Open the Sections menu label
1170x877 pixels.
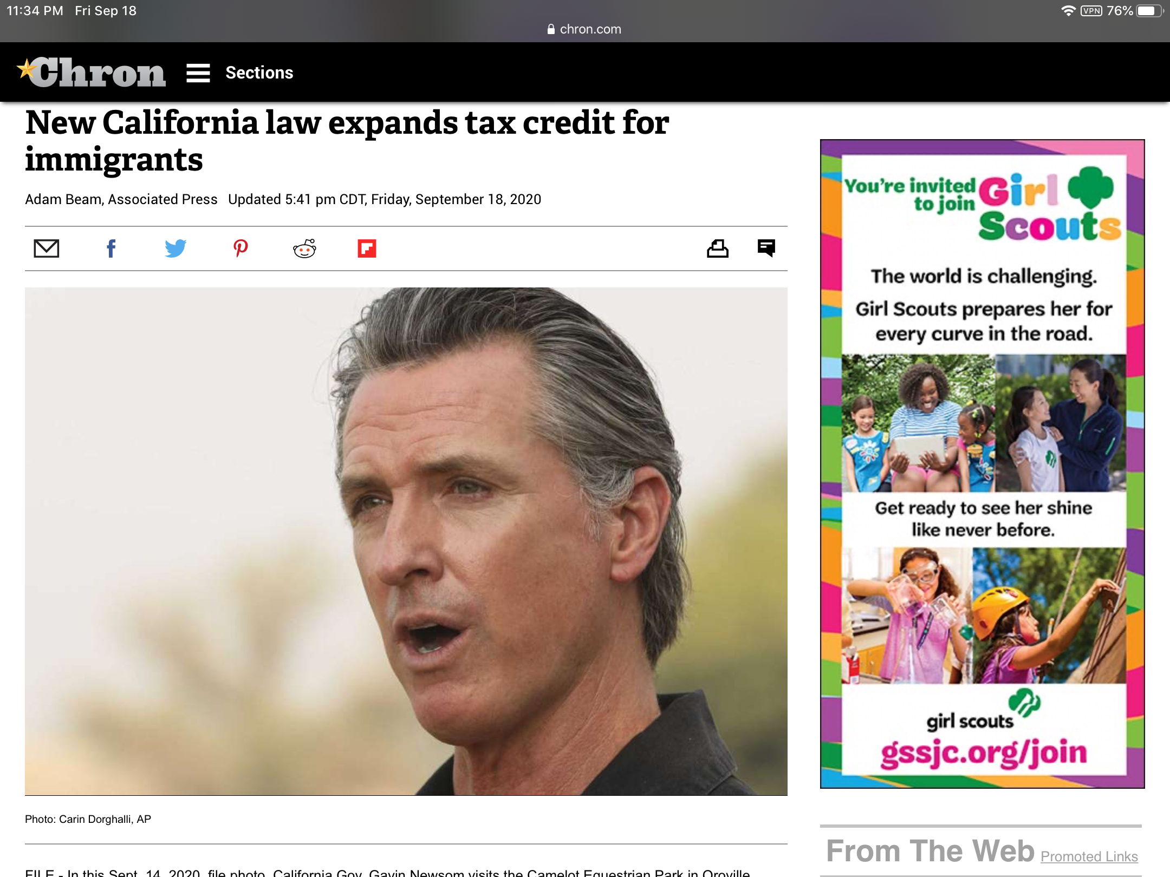(x=259, y=73)
